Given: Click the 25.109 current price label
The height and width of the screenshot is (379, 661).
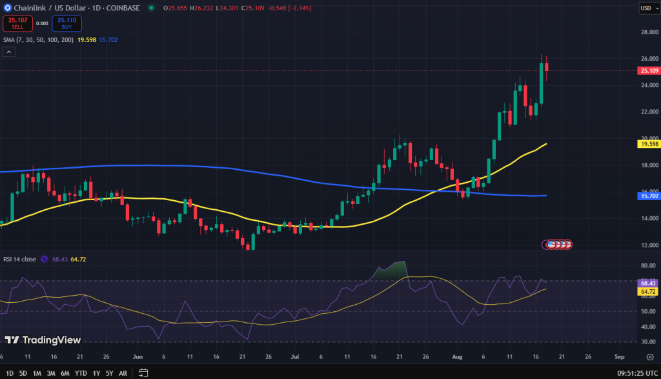Looking at the screenshot, I should coord(648,70).
